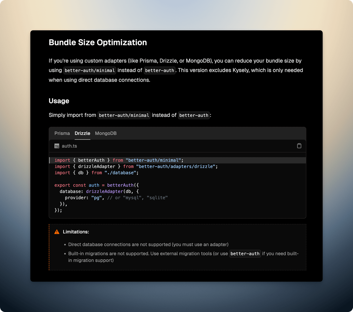Click better-auth/minimal code in the intro paragraph
This screenshot has width=353, height=312.
click(90, 70)
